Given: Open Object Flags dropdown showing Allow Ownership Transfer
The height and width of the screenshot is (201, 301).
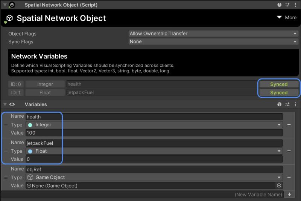Looking at the screenshot, I should click(x=213, y=34).
